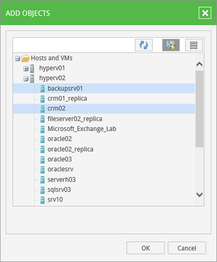The image size is (217, 262).
Task: Close the Add Objects dialog
Action: 205,13
